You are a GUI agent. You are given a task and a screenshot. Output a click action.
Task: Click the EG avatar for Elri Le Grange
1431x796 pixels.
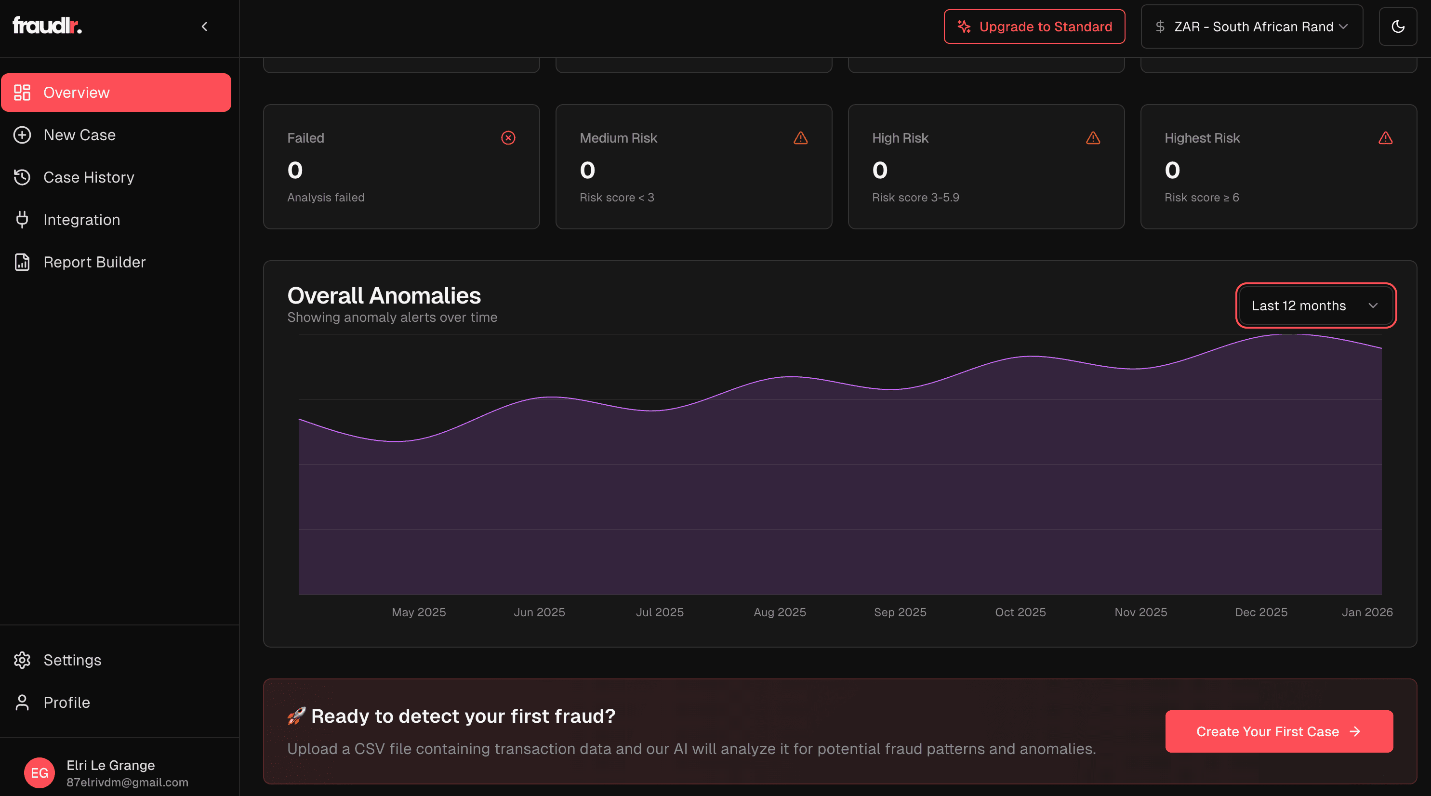point(39,772)
